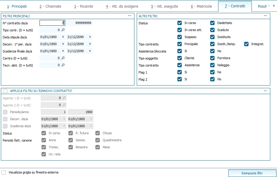Toggle the Un. rata checkbox

(x=44, y=154)
